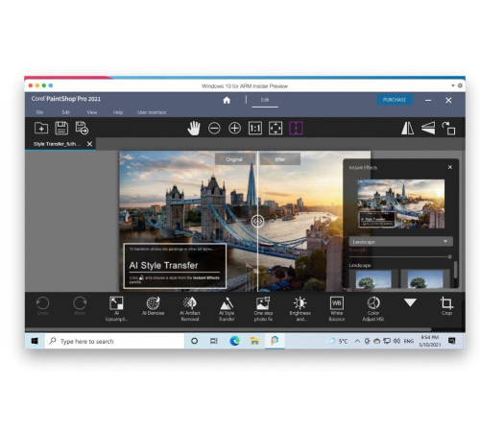The height and width of the screenshot is (432, 480).
Task: Click the blue PURCHASE button
Action: 395,100
